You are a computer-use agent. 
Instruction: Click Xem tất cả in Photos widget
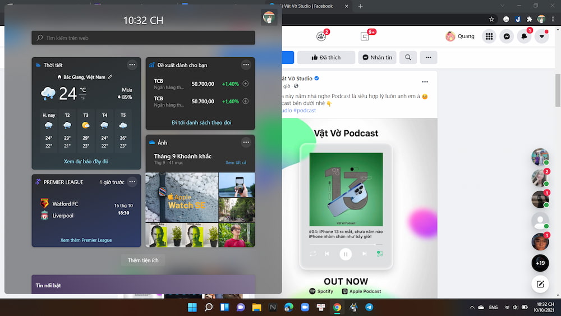[x=236, y=162]
